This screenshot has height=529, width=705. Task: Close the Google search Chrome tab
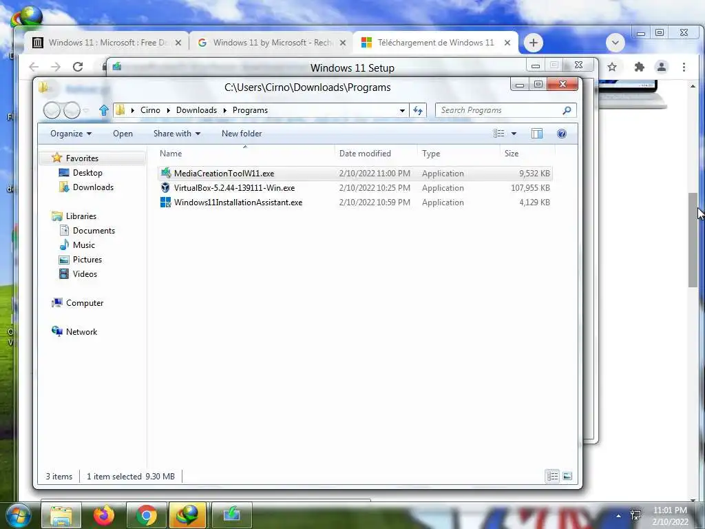(343, 43)
